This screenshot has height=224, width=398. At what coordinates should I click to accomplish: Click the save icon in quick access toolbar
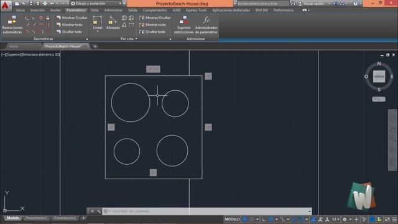click(31, 4)
